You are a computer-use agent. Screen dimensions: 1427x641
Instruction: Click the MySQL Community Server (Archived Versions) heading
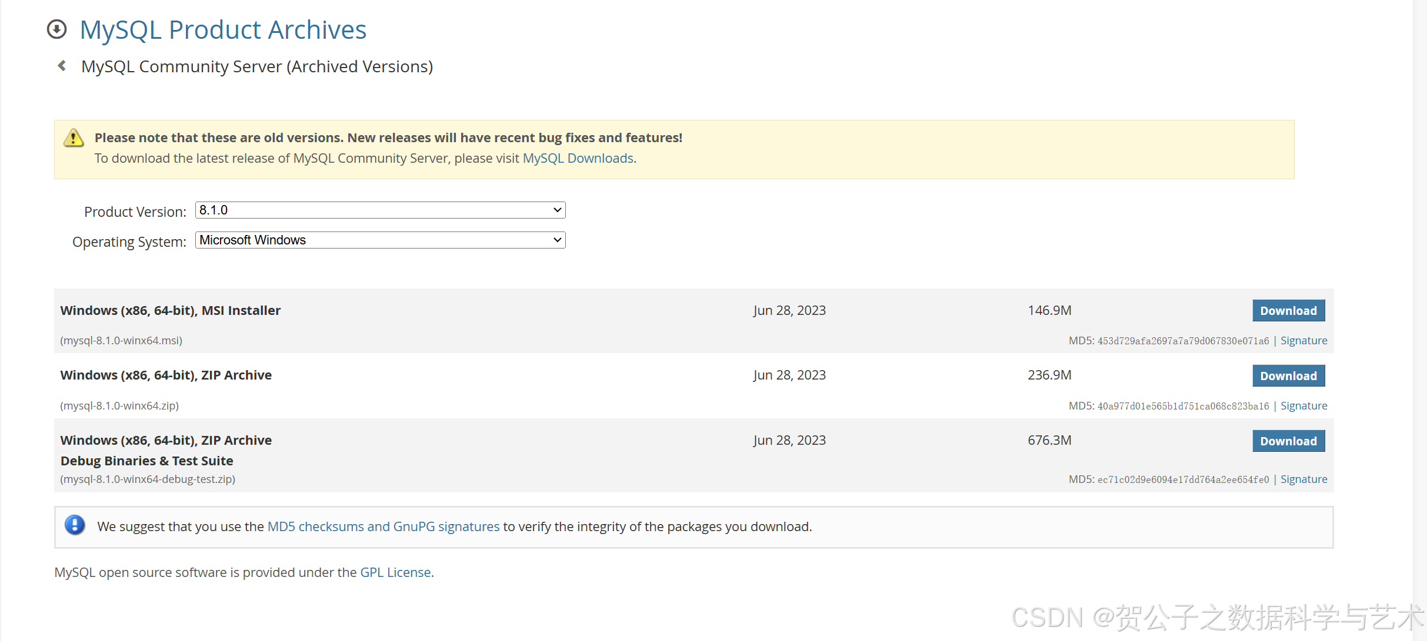pyautogui.click(x=257, y=67)
